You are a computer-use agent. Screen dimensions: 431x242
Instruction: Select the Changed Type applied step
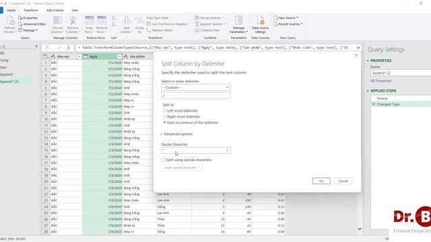(x=401, y=104)
